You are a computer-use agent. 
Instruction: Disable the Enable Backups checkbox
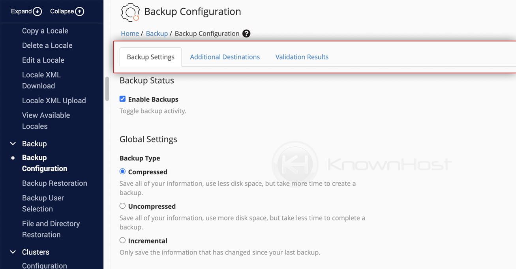pyautogui.click(x=122, y=99)
